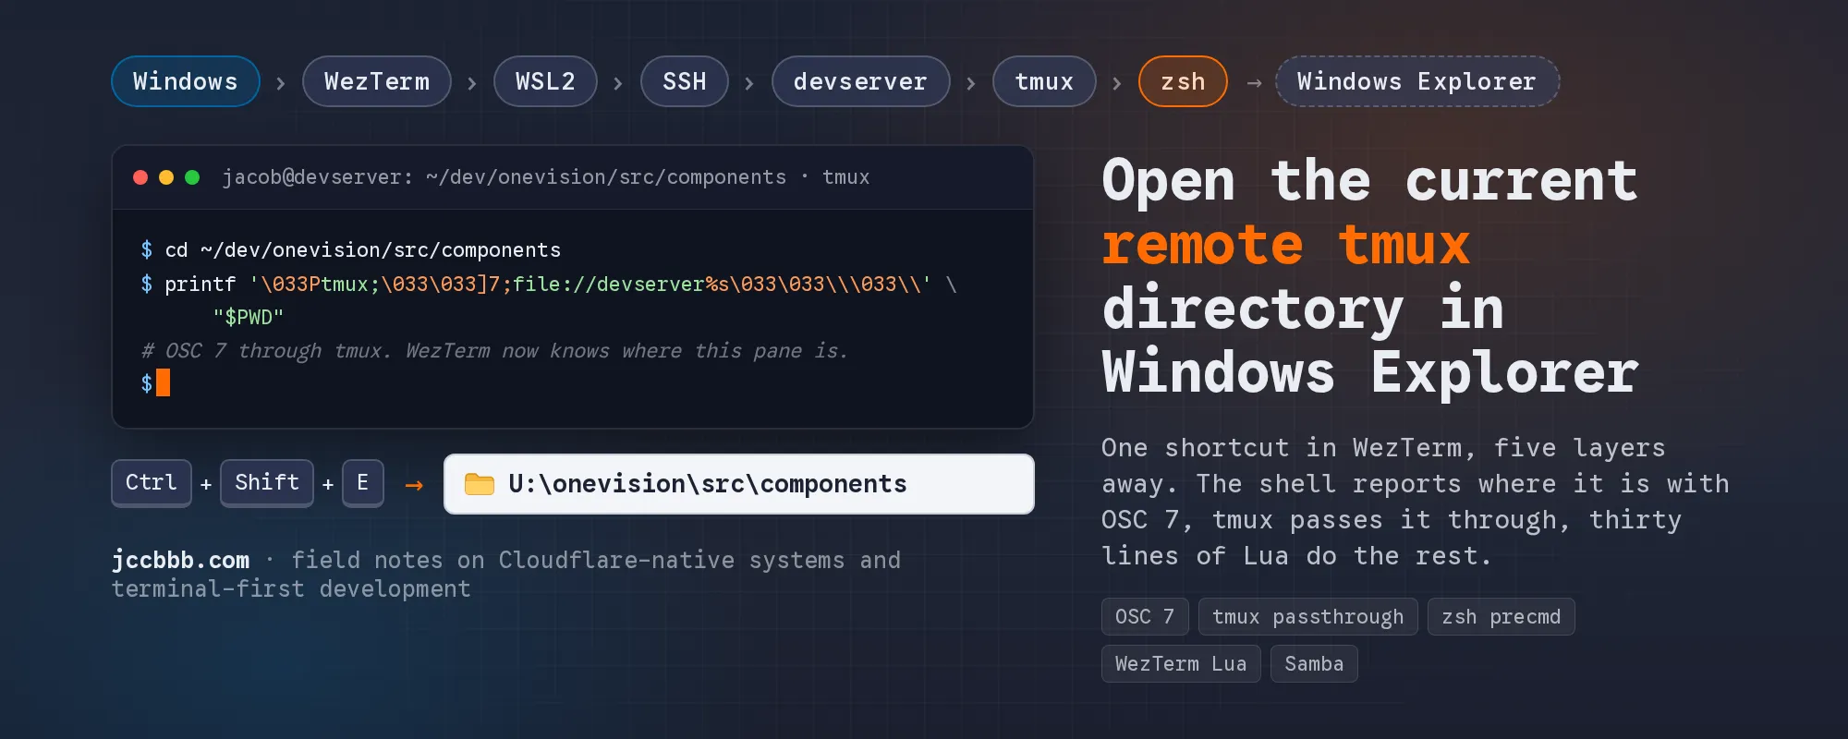The height and width of the screenshot is (739, 1848).
Task: Select the Windows pill at chain start
Action: tap(186, 81)
